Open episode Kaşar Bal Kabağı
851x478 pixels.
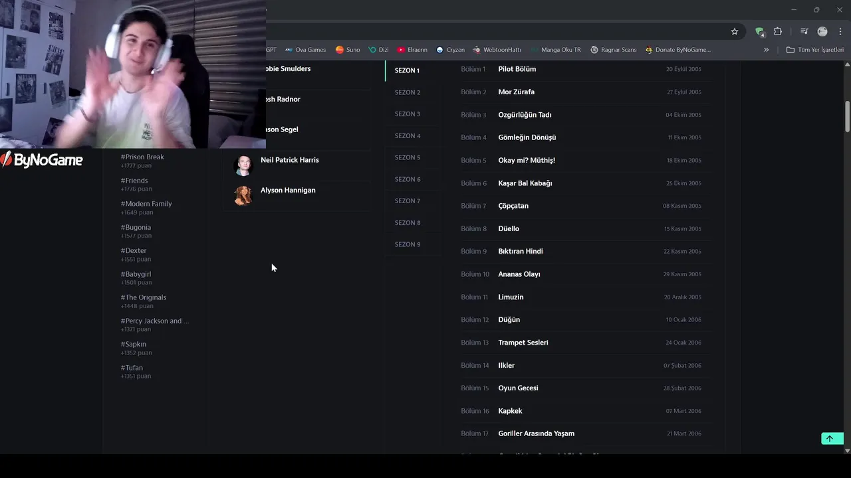tap(525, 183)
